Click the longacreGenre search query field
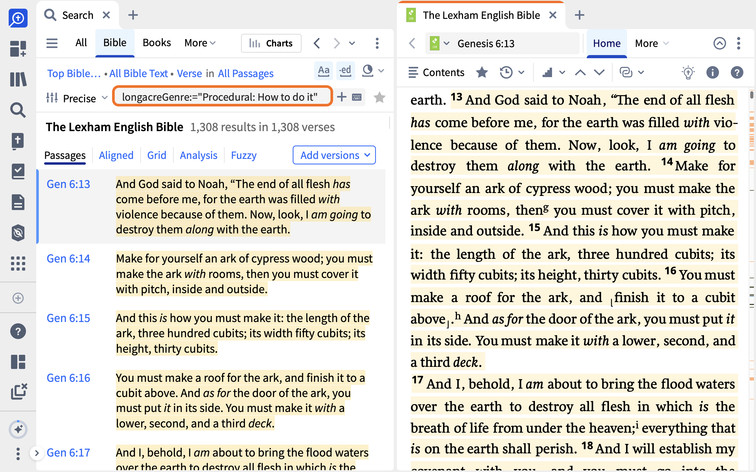Viewport: 756px width, 472px height. click(x=222, y=97)
